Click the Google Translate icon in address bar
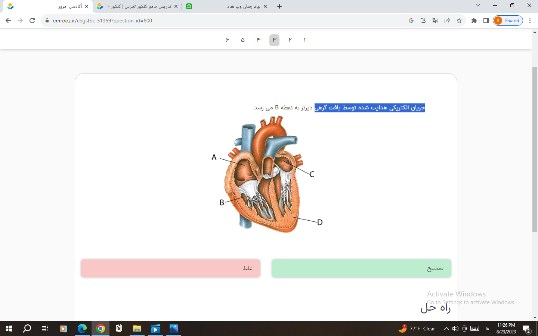The height and width of the screenshot is (336, 538). point(435,21)
